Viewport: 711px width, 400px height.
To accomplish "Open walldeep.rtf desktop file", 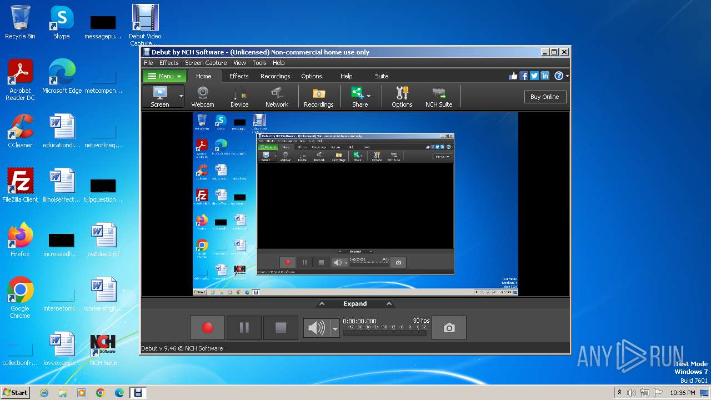I will (x=103, y=240).
